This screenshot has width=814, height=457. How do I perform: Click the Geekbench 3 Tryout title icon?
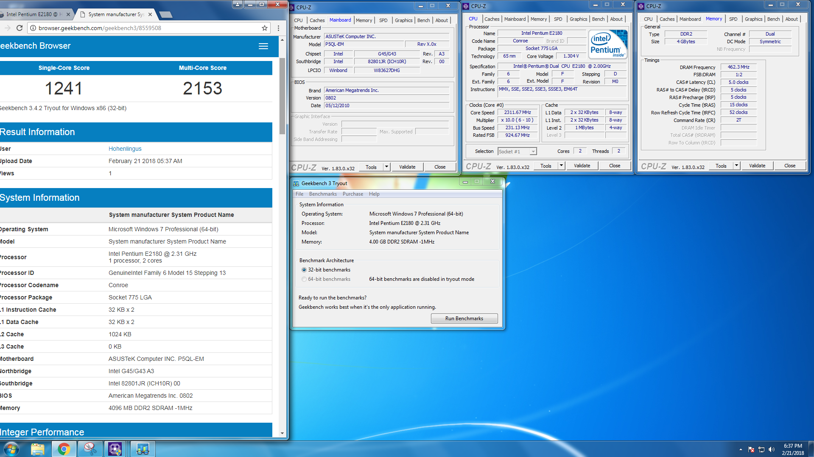pyautogui.click(x=297, y=183)
